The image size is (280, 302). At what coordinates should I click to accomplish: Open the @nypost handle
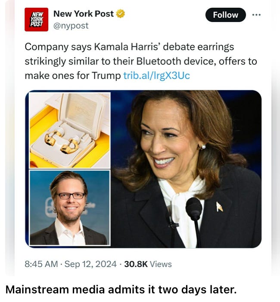click(71, 25)
